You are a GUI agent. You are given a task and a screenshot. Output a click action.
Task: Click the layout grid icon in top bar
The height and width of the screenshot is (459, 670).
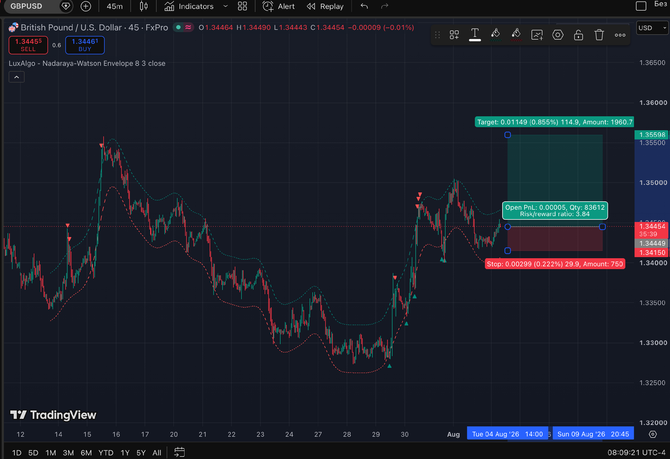242,6
